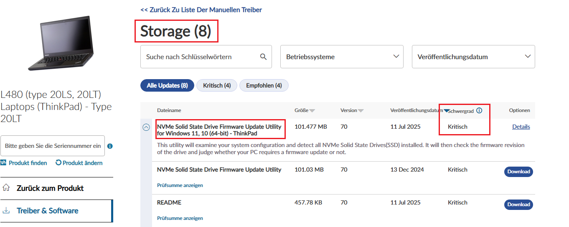Go back to Liste der Manuellen Treiber
The height and width of the screenshot is (227, 569).
201,10
